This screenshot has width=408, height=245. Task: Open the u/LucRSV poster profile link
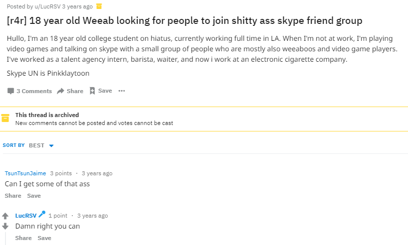click(x=47, y=6)
